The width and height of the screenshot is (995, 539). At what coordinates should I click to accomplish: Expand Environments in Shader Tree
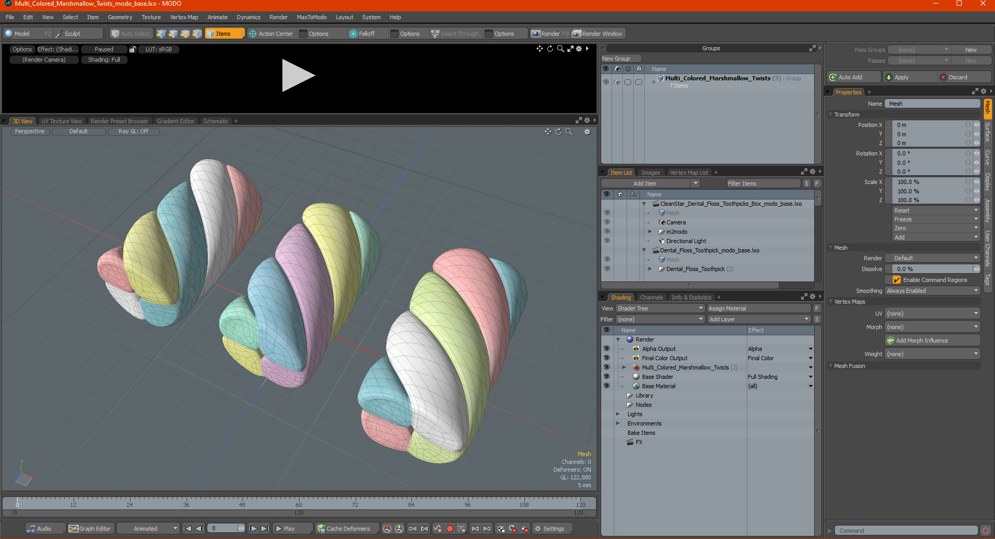pyautogui.click(x=618, y=423)
